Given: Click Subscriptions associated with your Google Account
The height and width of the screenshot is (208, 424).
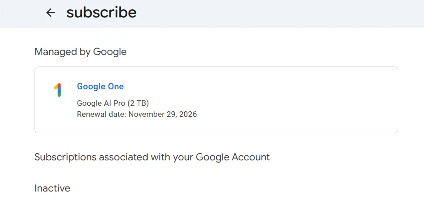Looking at the screenshot, I should 152,157.
